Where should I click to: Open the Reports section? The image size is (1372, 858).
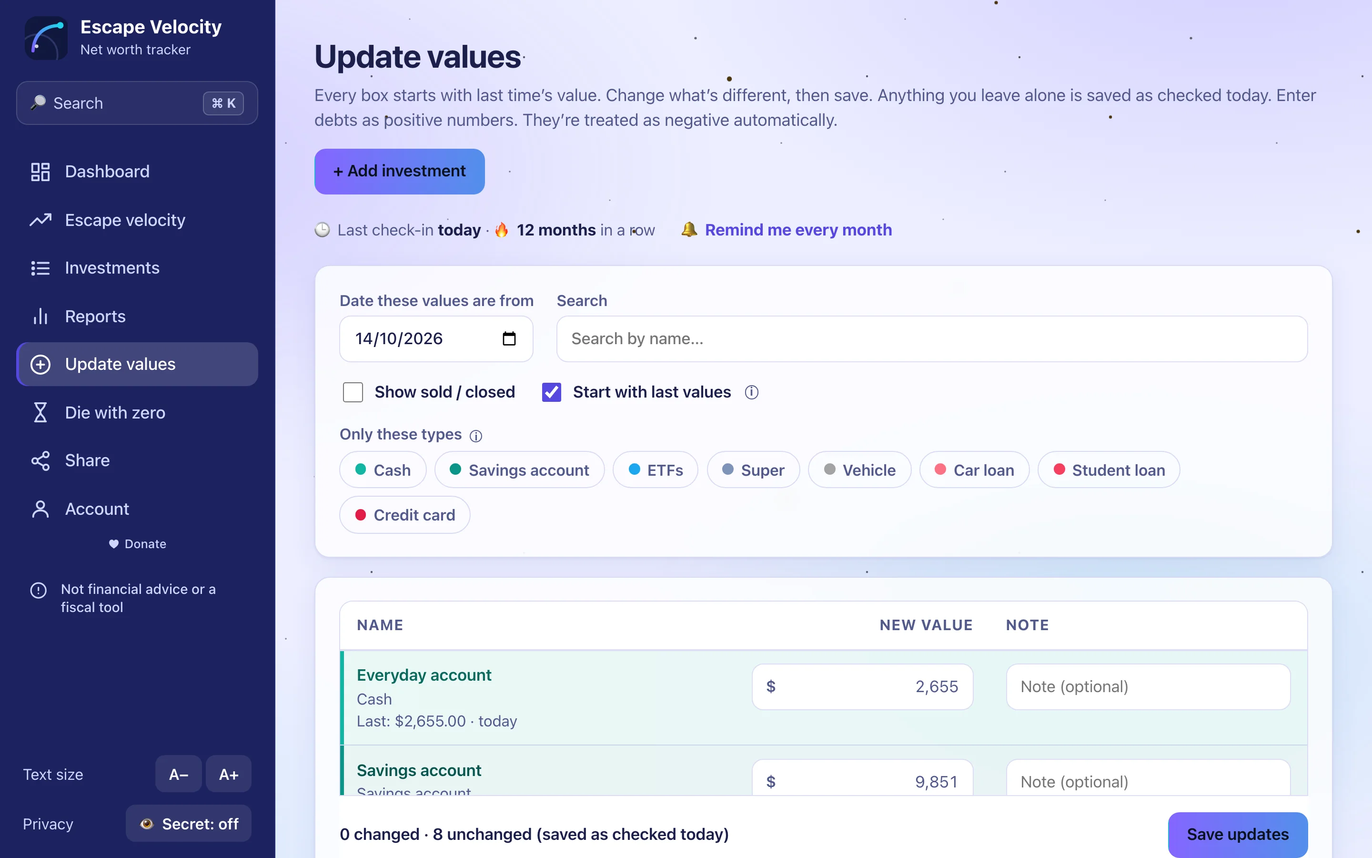pyautogui.click(x=137, y=316)
